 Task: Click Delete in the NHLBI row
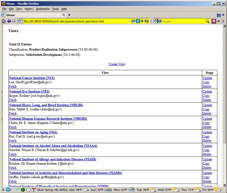pyautogui.click(x=207, y=113)
